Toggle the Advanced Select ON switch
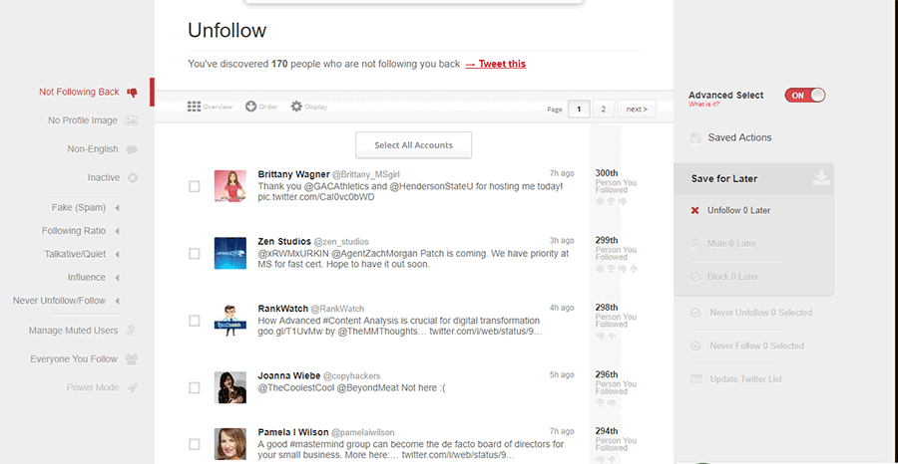Viewport: 898px width, 464px height. pyautogui.click(x=804, y=96)
